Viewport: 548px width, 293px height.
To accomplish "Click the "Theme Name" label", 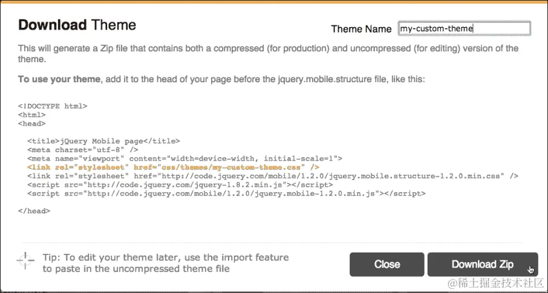I will pyautogui.click(x=362, y=29).
